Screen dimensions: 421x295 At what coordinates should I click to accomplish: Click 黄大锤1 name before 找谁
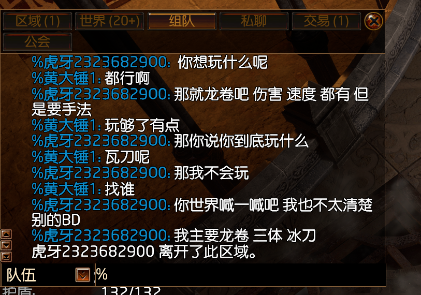pyautogui.click(x=66, y=189)
